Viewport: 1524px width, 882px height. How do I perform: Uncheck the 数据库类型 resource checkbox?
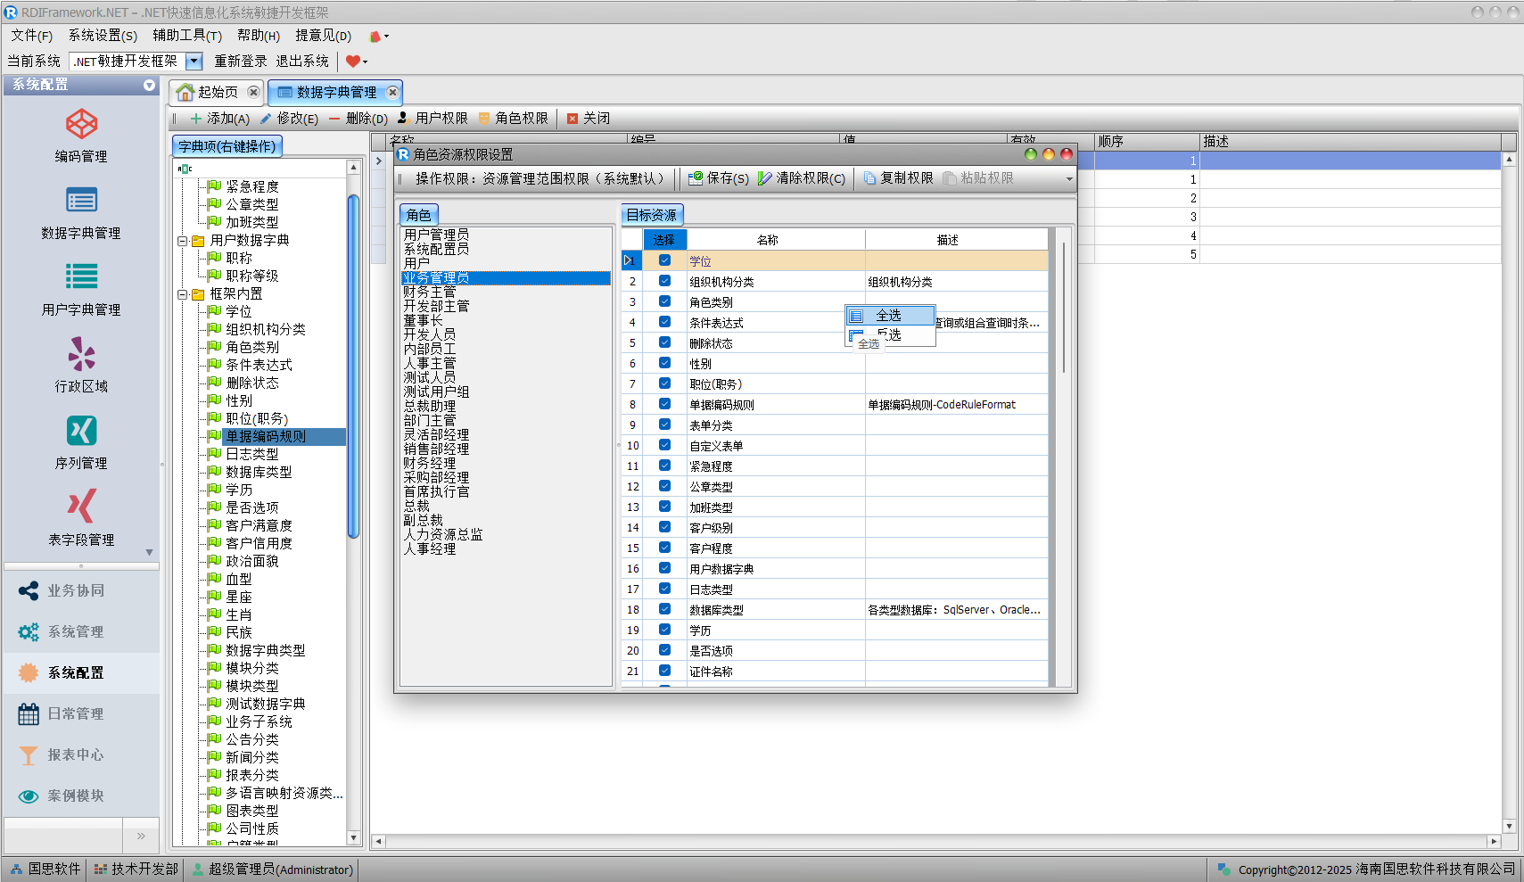click(664, 609)
